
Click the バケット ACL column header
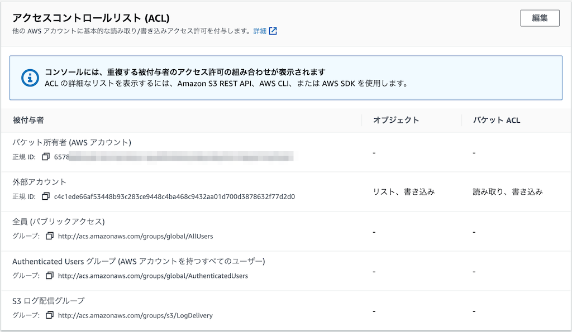[x=497, y=120]
